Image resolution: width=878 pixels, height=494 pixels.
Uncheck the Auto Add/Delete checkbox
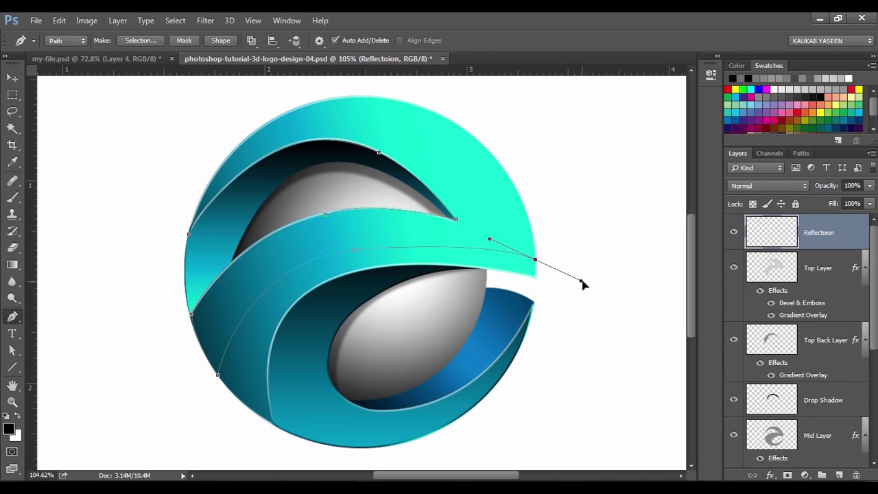pos(335,40)
